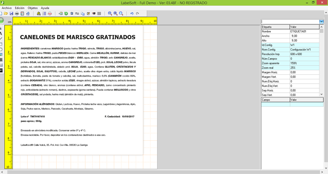Delete selected object with trash icon
Screen dimensions: 328x174
pos(72,13)
